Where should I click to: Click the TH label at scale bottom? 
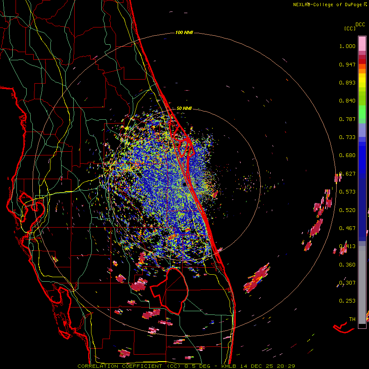pyautogui.click(x=352, y=319)
